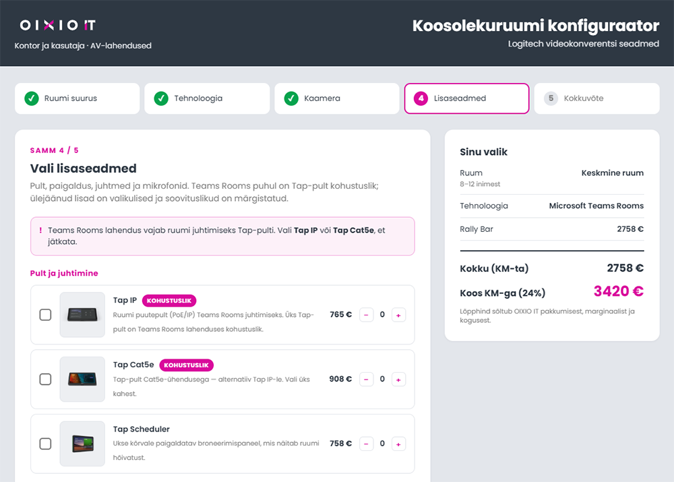Add one Tap Cat5e with plus button

tap(398, 380)
